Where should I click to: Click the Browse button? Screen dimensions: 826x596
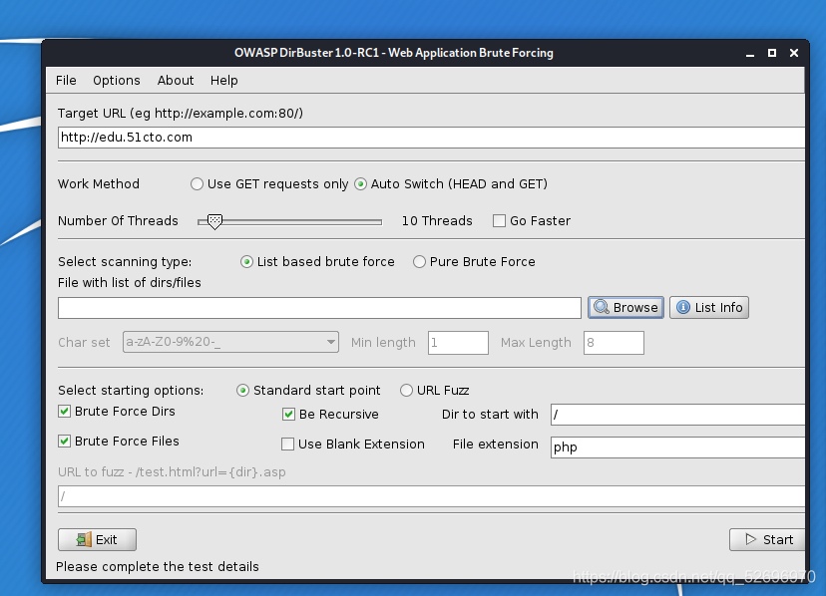pyautogui.click(x=625, y=308)
